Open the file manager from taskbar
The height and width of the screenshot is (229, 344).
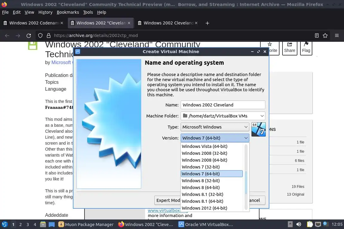[43, 225]
